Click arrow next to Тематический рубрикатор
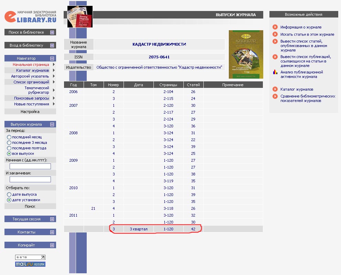This screenshot has width=341, height=275. coord(54,90)
